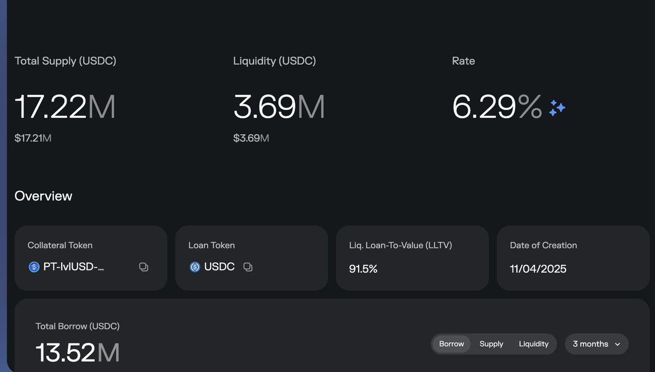Viewport: 655px width, 372px height.
Task: Click the 91.5% LLTV value
Action: (x=363, y=269)
